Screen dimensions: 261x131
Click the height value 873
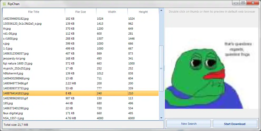tap(131, 53)
